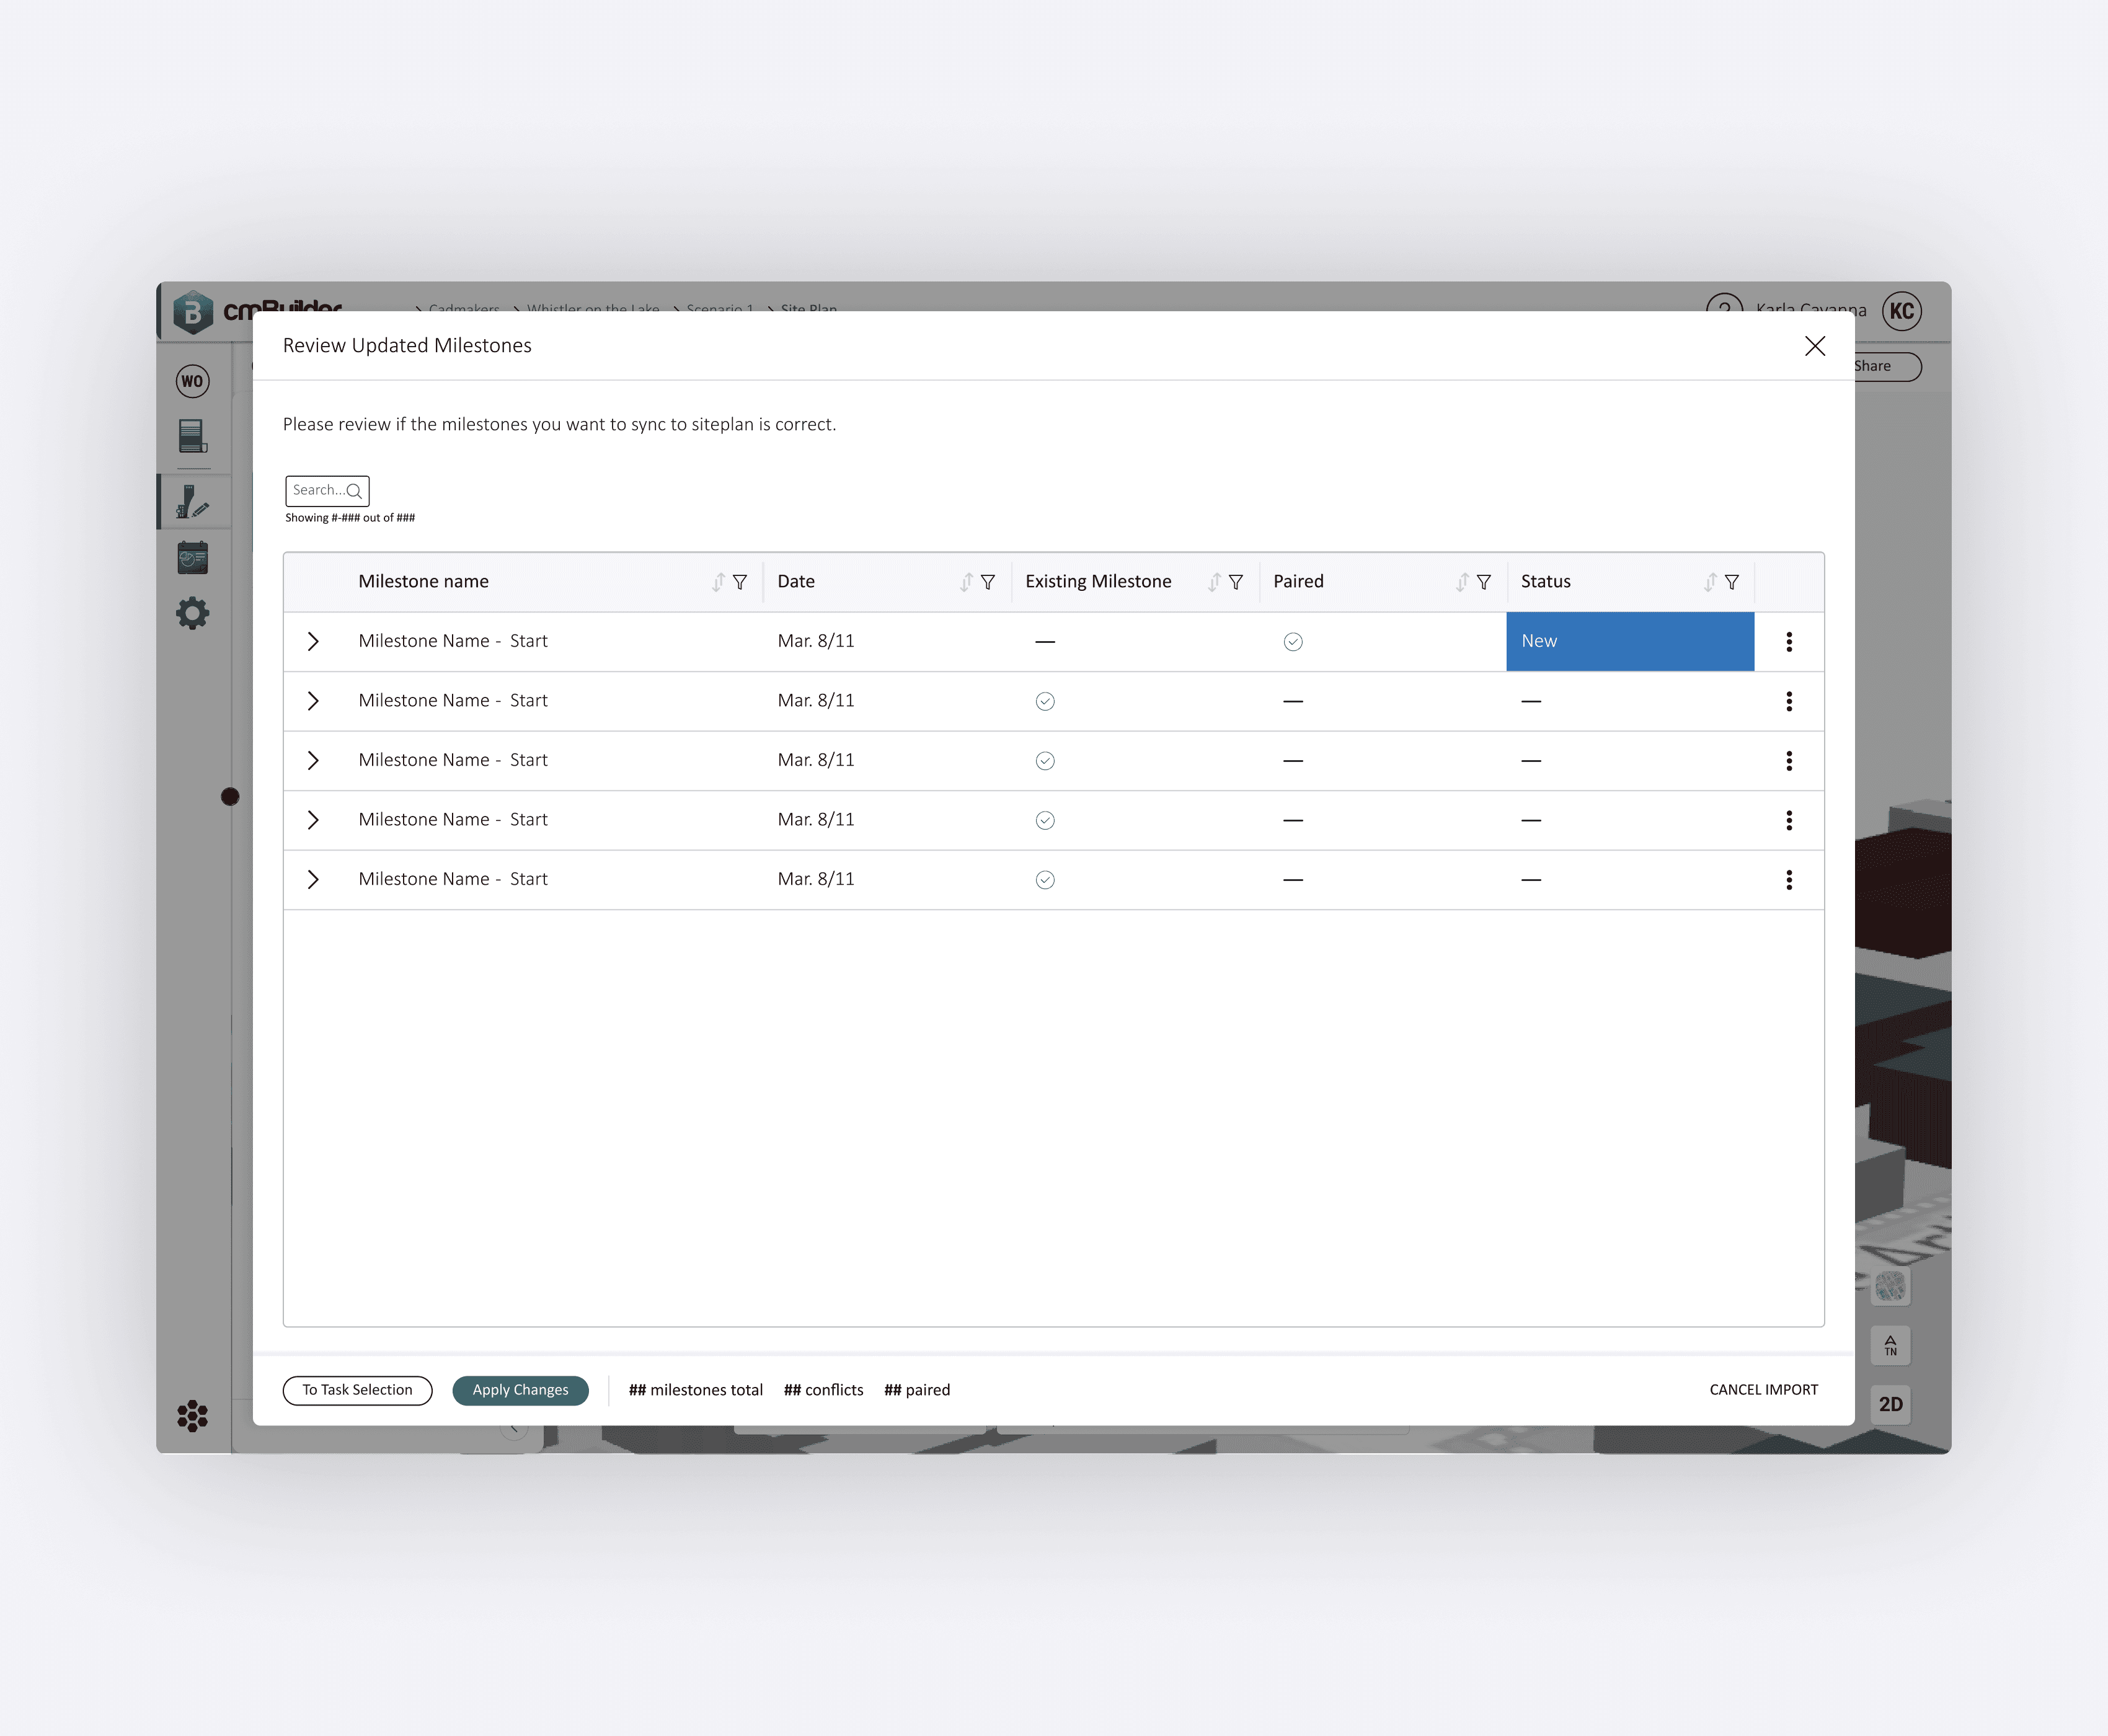Screen dimensions: 2108x1736
Task: Expand the third milestone row chevron
Action: [313, 761]
